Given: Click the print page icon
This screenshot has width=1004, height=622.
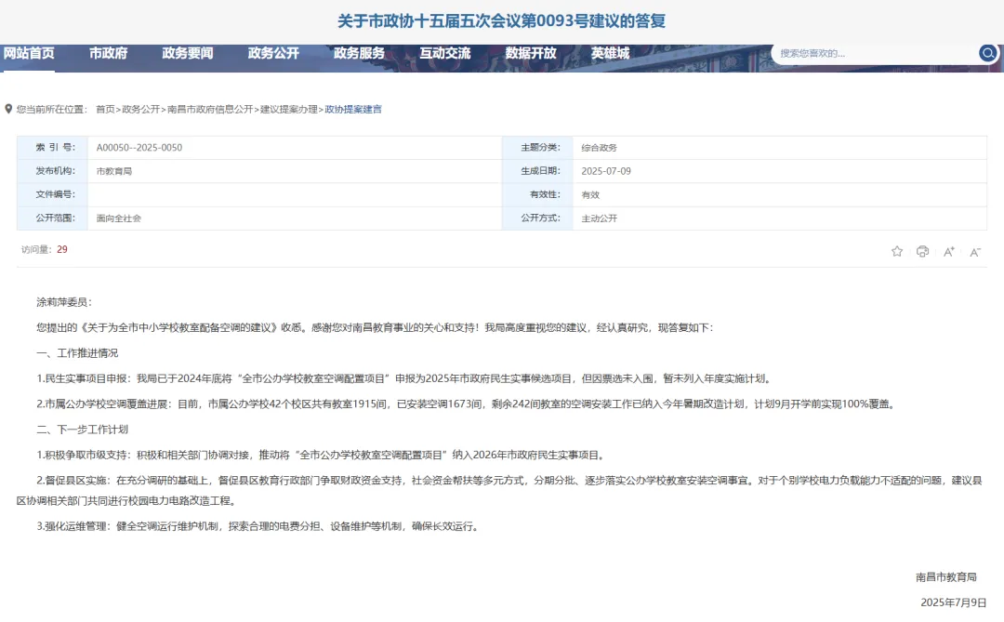Looking at the screenshot, I should (923, 252).
